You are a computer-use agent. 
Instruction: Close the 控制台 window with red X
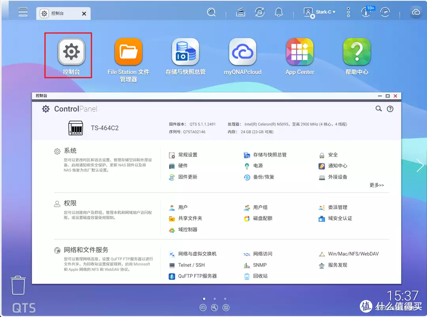coord(395,96)
